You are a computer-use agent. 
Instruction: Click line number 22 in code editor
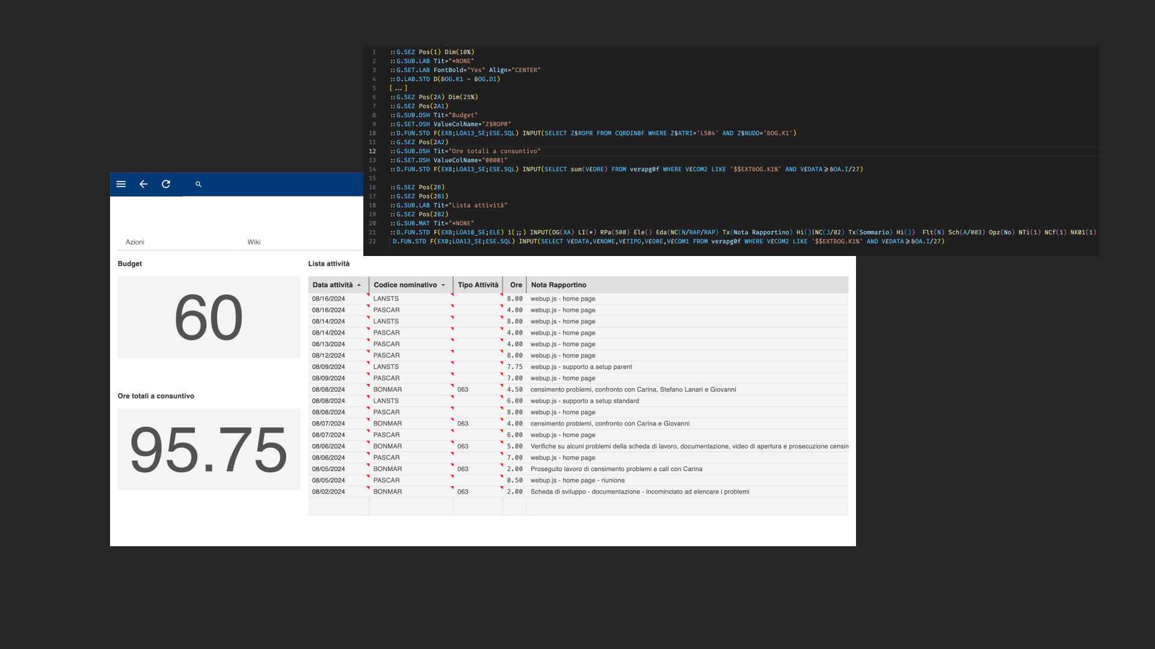pos(372,242)
